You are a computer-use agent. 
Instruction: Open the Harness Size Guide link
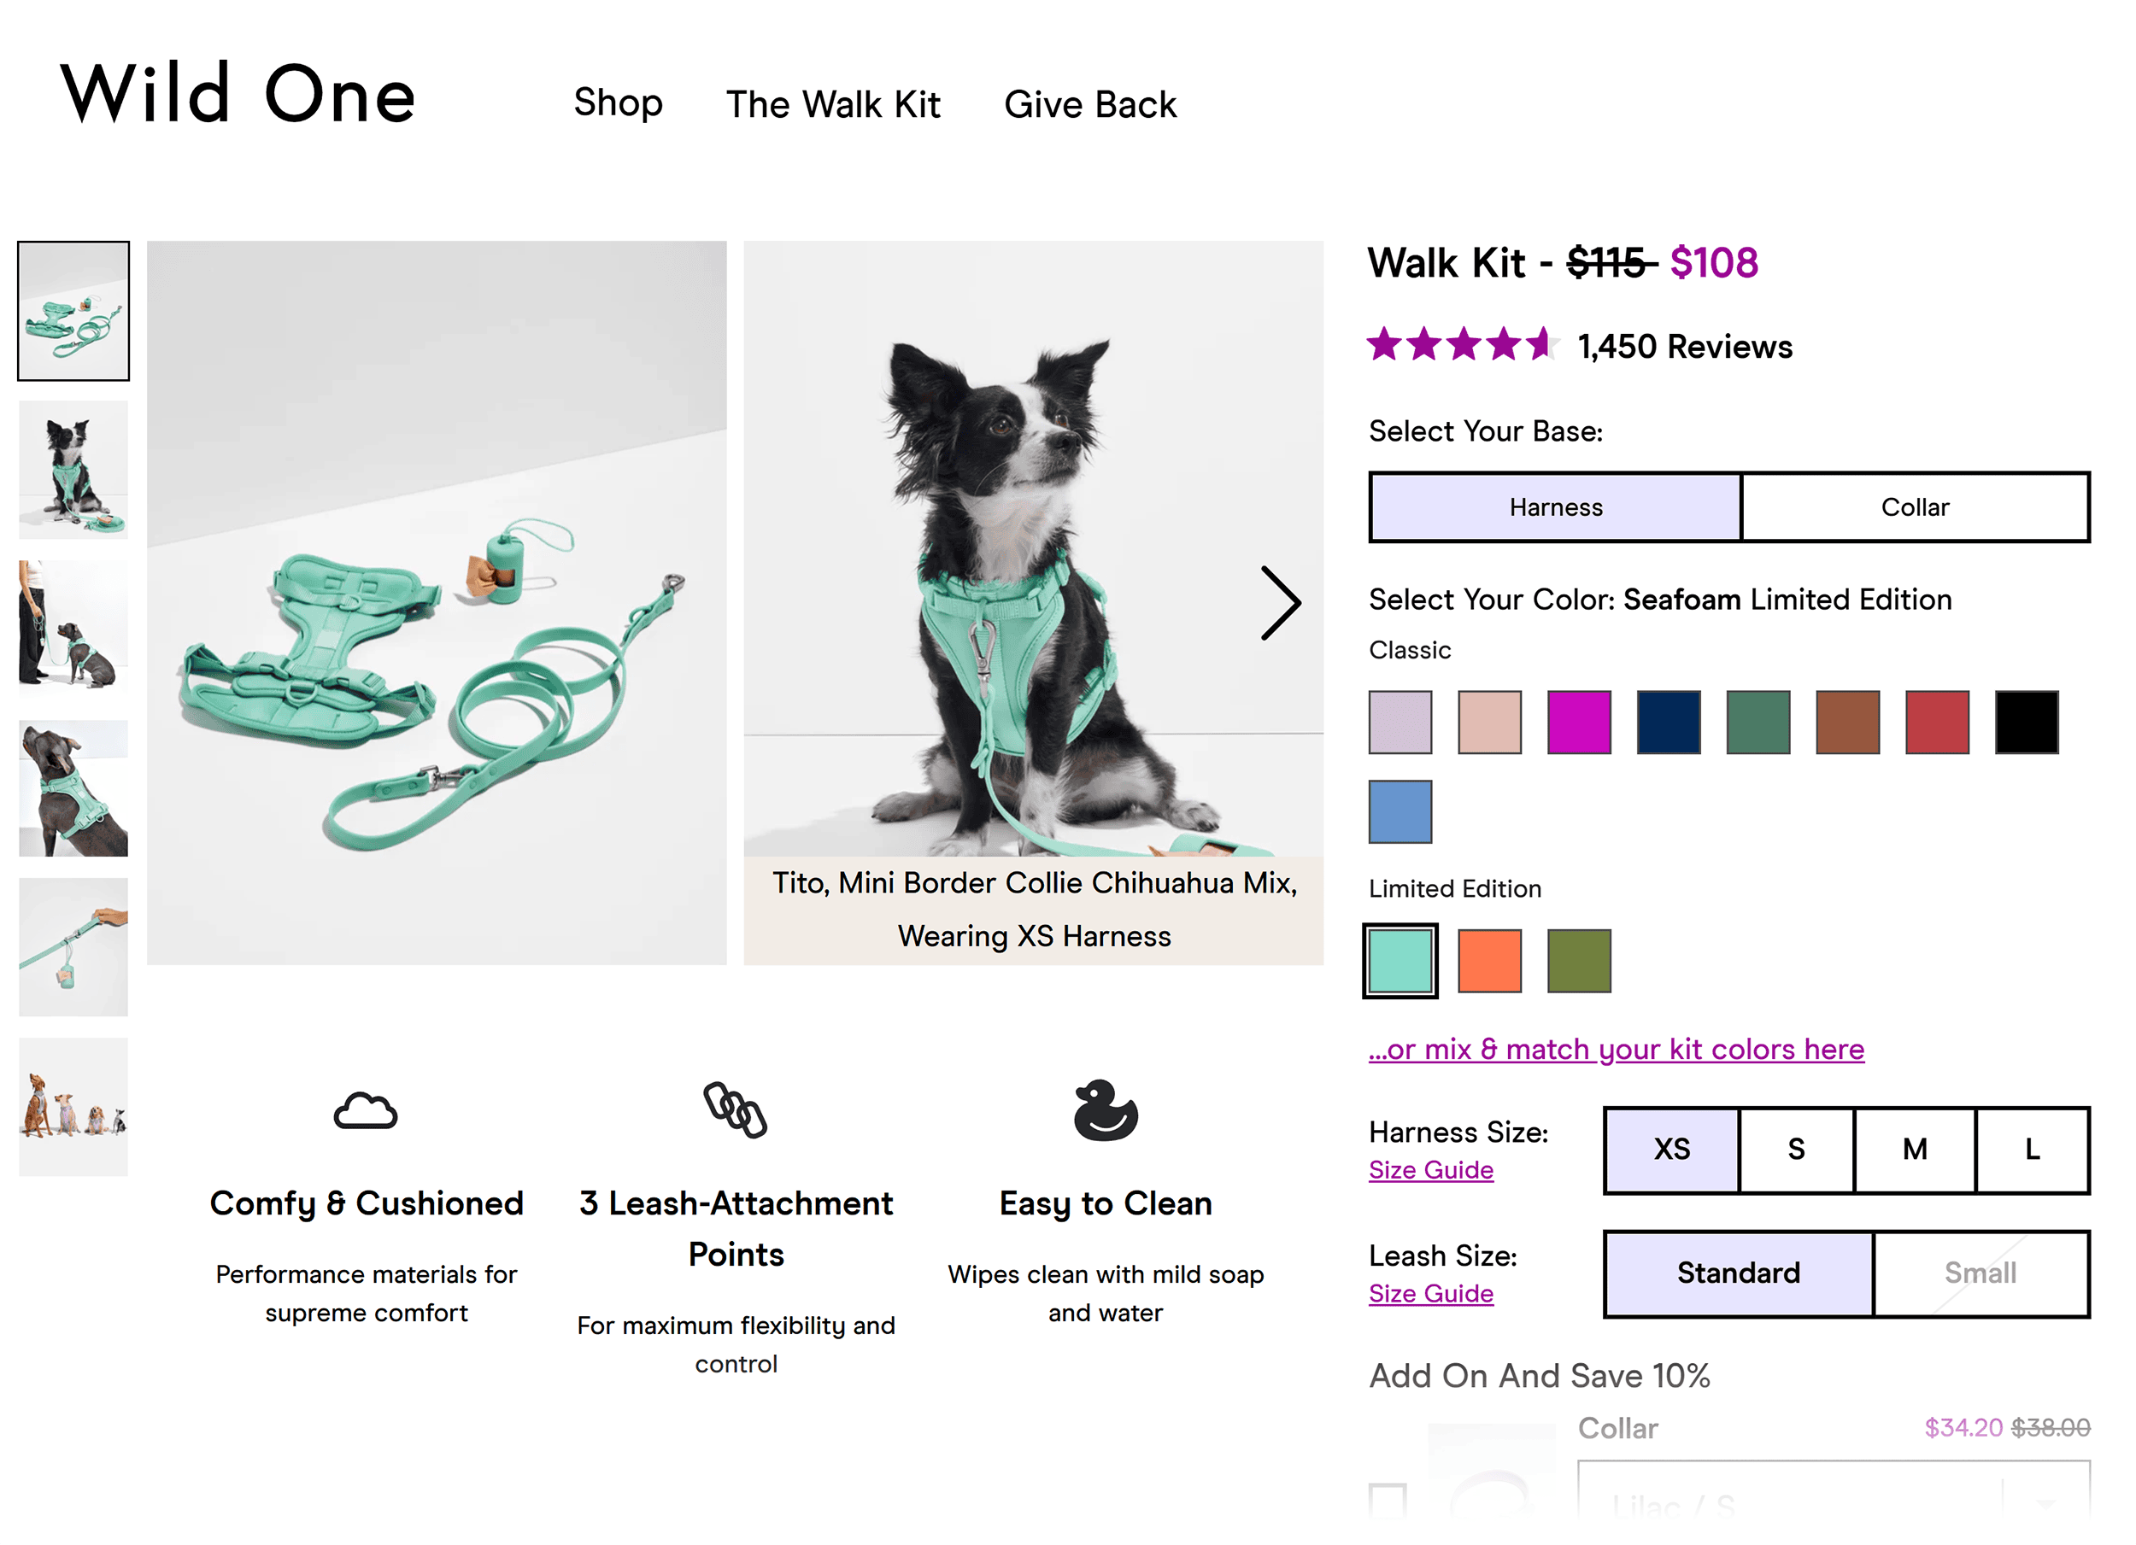1430,1169
